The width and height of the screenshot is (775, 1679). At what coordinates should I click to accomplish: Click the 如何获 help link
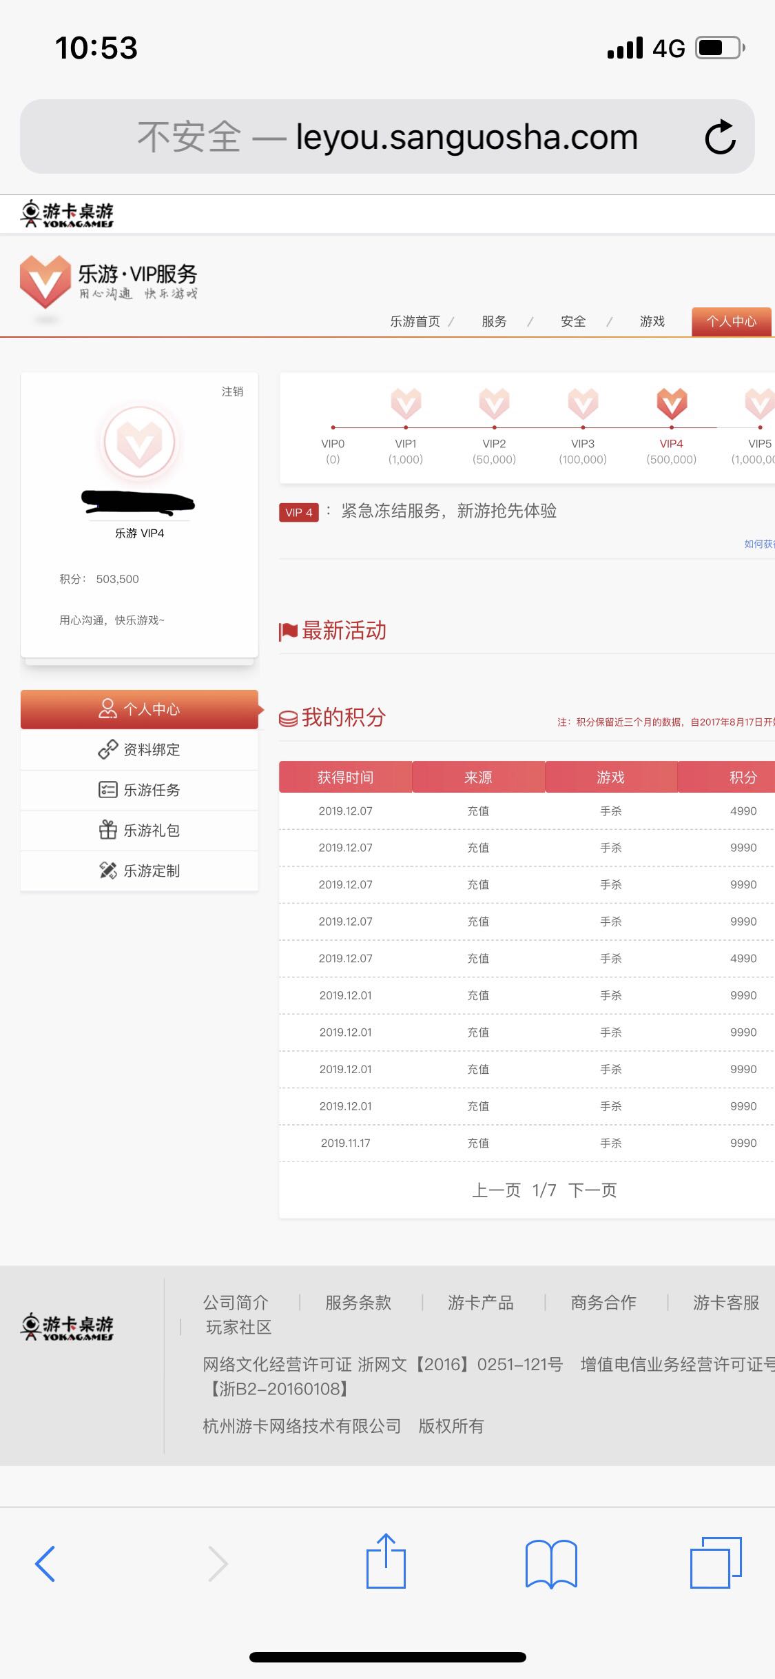point(759,544)
